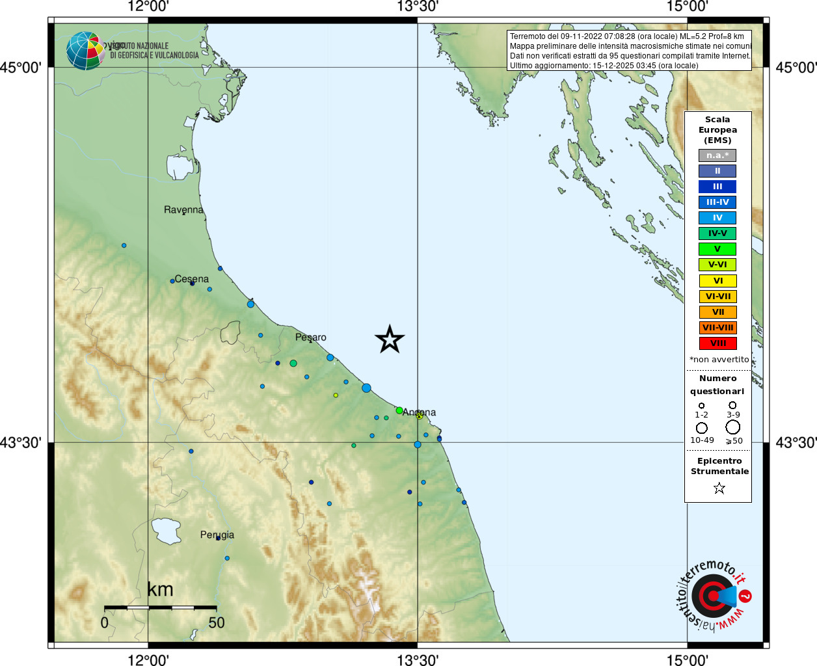Click the yellow intensity marker at Ancona
Image resolution: width=817 pixels, height=666 pixels.
(420, 416)
